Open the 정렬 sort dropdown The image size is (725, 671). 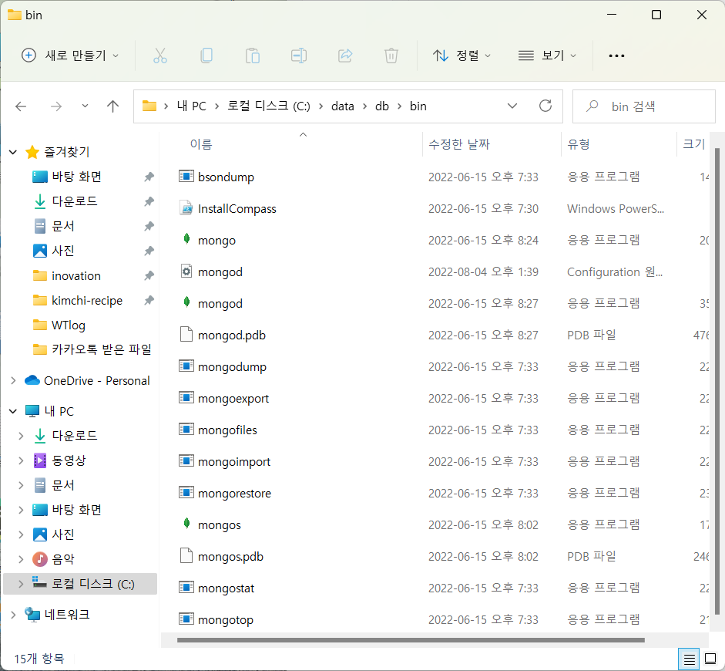coord(462,56)
